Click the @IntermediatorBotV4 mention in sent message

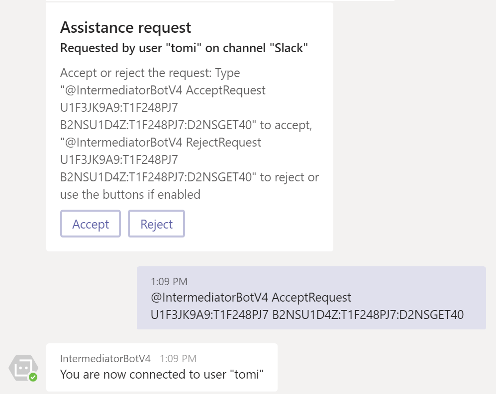209,297
